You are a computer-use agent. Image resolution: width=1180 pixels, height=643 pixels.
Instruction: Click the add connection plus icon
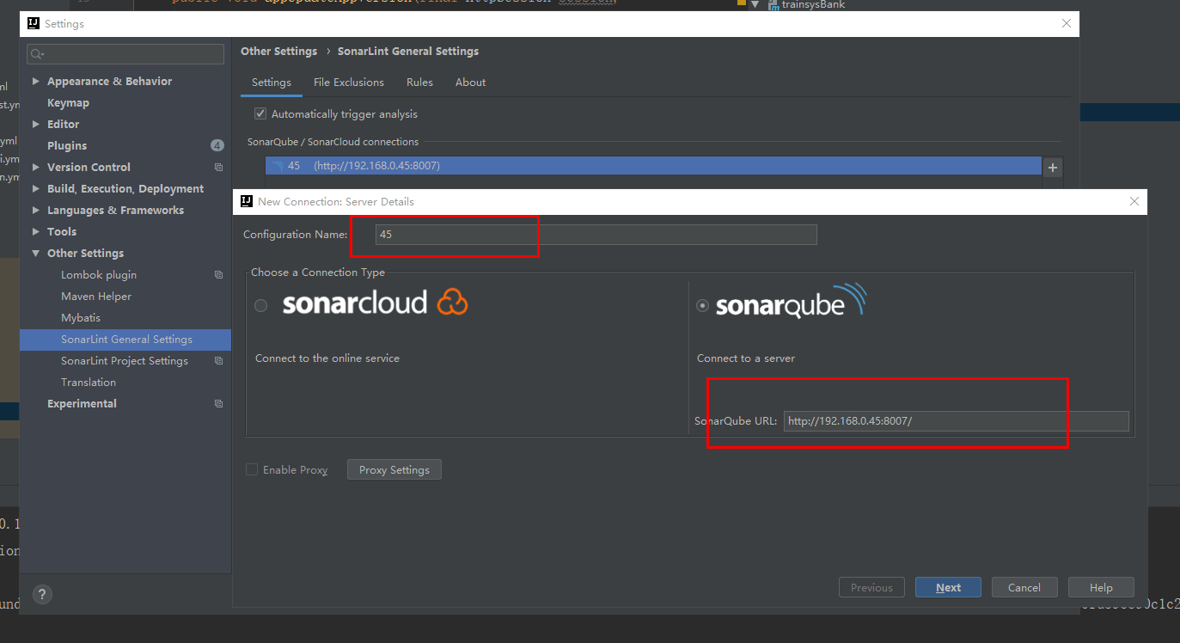[1053, 168]
